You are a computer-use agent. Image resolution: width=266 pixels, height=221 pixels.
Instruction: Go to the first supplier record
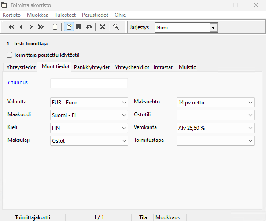coord(11,27)
